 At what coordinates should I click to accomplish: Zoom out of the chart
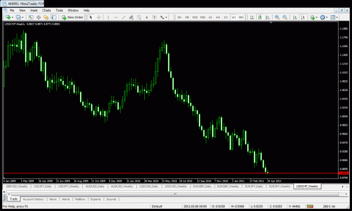coord(285,17)
